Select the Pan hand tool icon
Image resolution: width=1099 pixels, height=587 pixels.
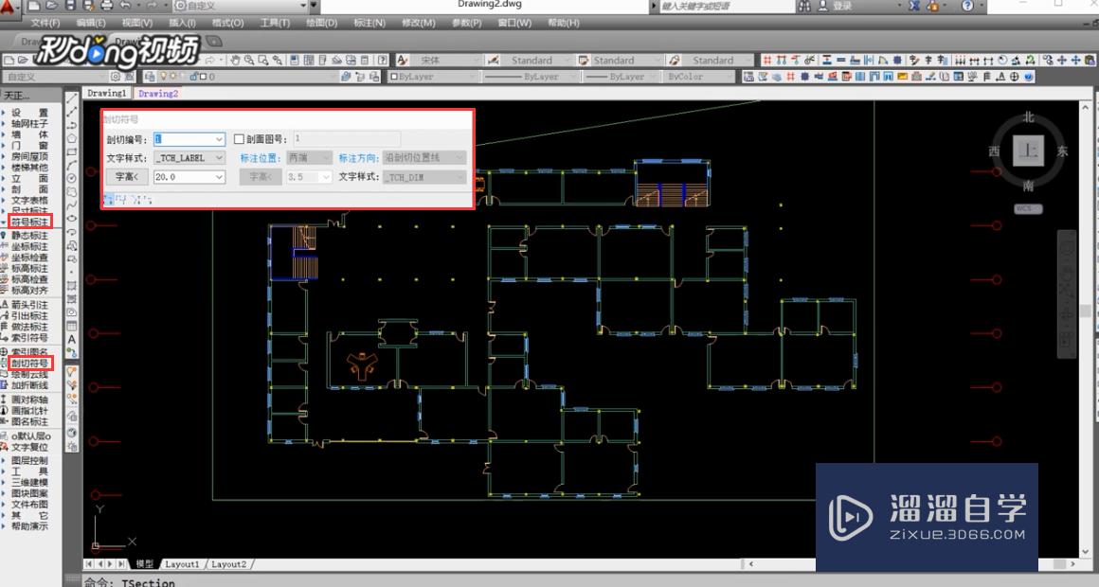235,61
